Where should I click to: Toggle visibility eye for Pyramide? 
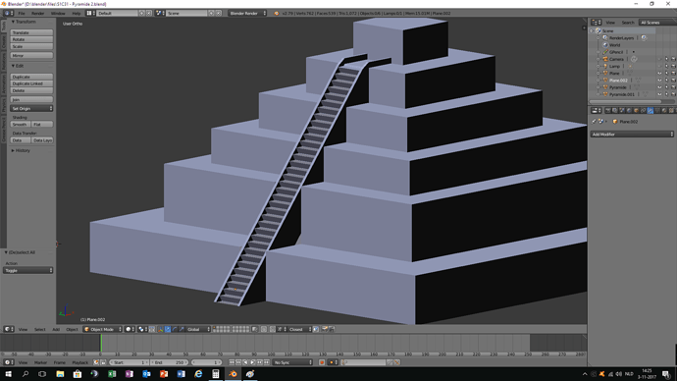pos(659,87)
